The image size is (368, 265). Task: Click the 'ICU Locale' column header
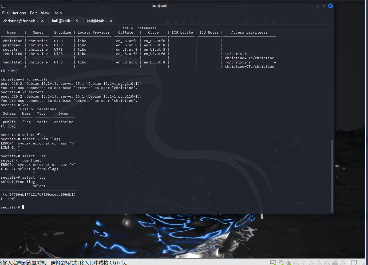coord(182,33)
